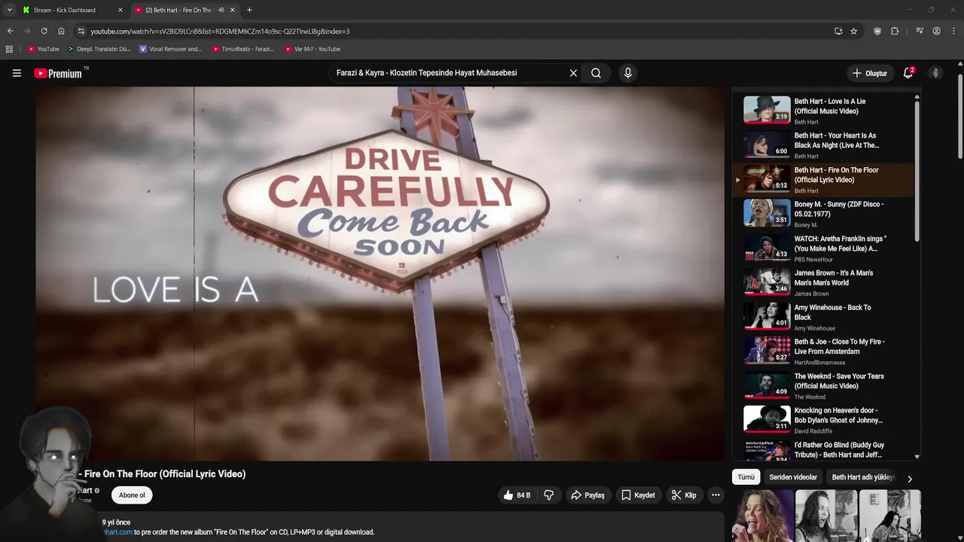Click the playlist panel scrollbar thumb
964x542 pixels.
(x=917, y=172)
